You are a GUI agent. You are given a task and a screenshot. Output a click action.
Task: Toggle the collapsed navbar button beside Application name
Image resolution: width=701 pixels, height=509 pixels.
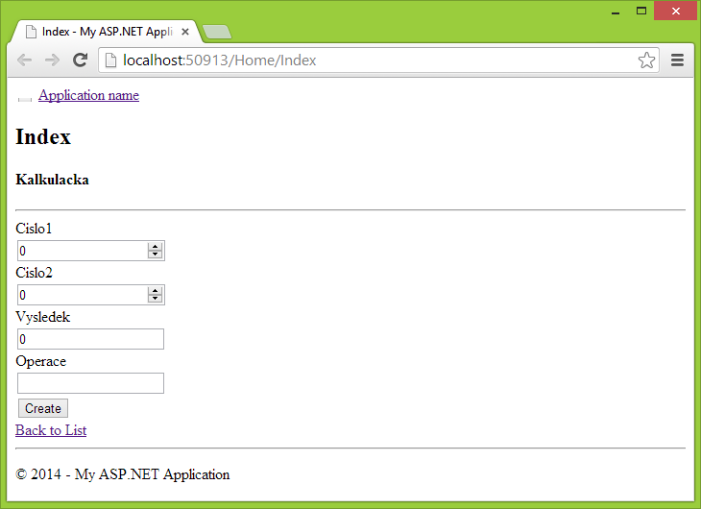(25, 99)
